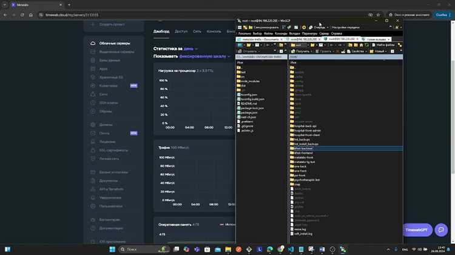Open the Вкладки menu in WinSCP
The width and height of the screenshot is (455, 255).
click(294, 33)
